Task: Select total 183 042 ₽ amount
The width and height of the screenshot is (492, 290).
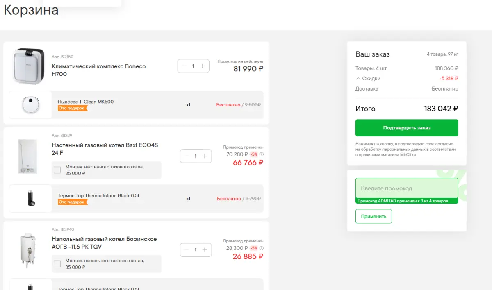Action: [x=441, y=109]
